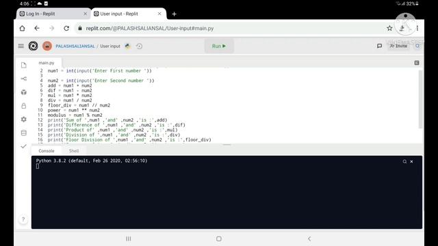Click the code editor vertical scrollbar
Image resolution: width=438 pixels, height=246 pixels.
pyautogui.click(x=420, y=99)
